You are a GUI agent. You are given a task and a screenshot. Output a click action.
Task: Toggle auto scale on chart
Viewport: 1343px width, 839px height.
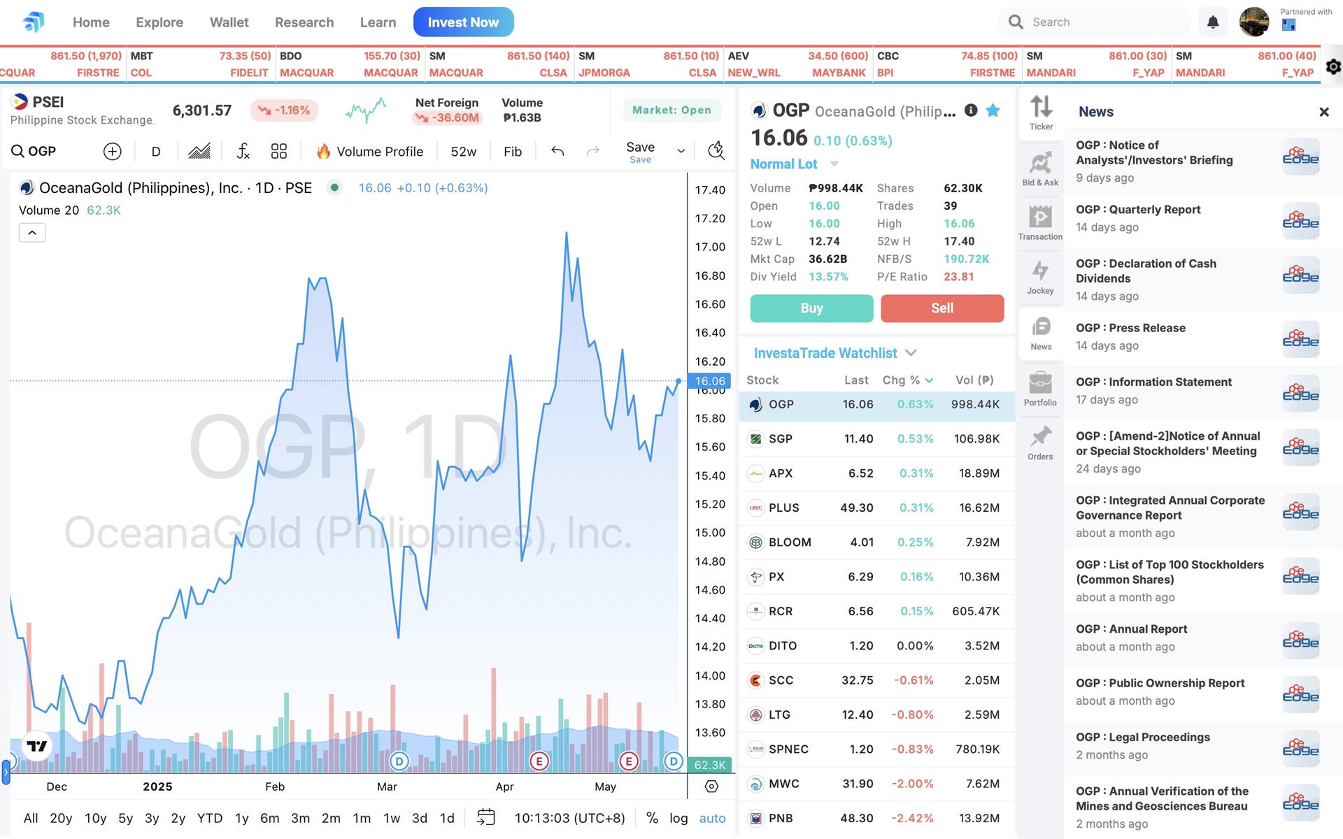(712, 818)
